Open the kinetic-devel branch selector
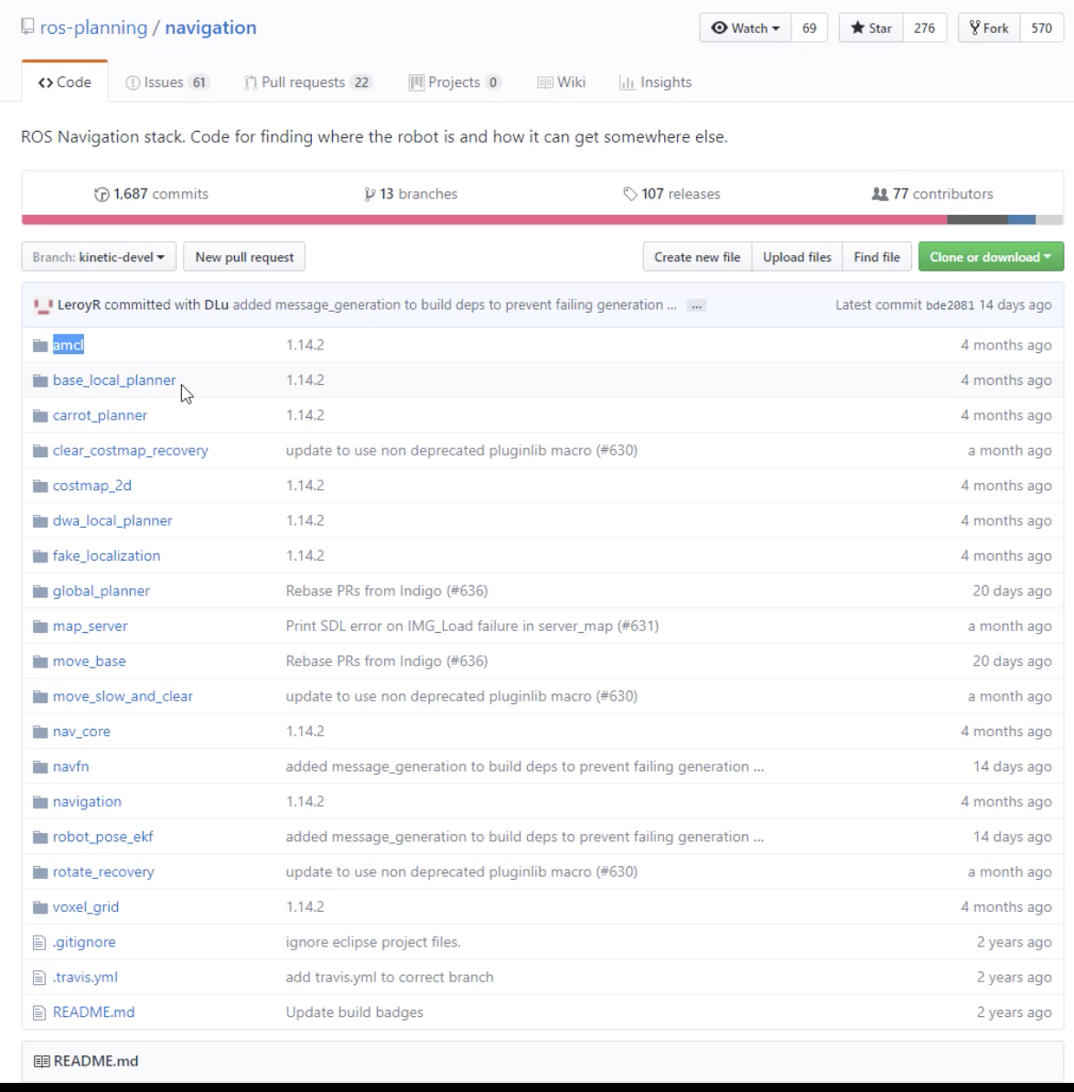This screenshot has width=1074, height=1092. pyautogui.click(x=99, y=257)
